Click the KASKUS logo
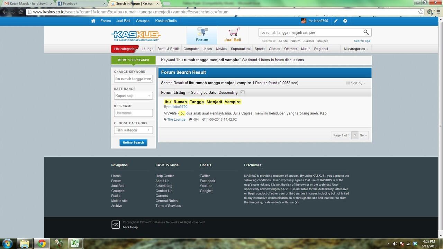The height and width of the screenshot is (249, 443). [x=136, y=36]
